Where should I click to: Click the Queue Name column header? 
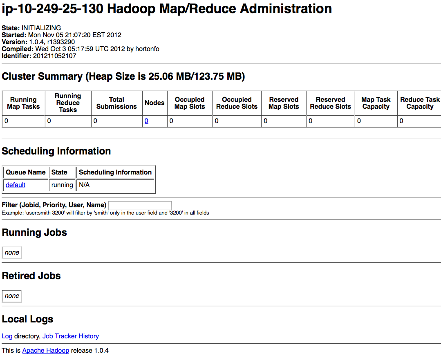25,172
